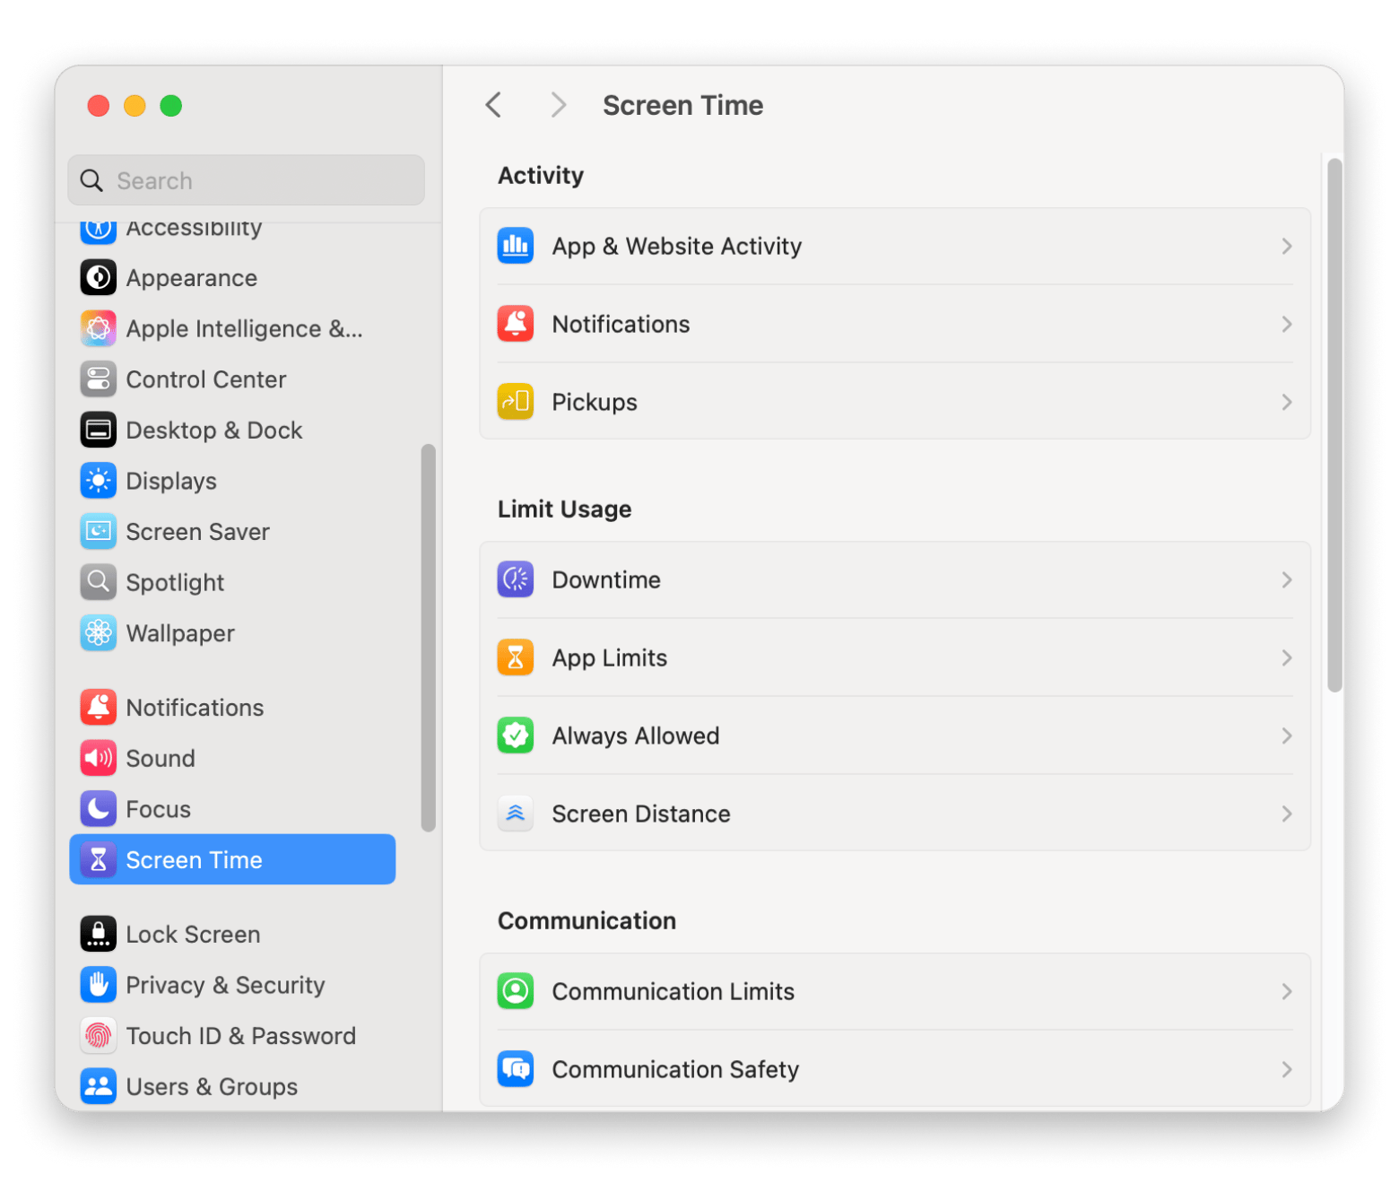Expand the Screen Distance row chevron

click(1287, 814)
